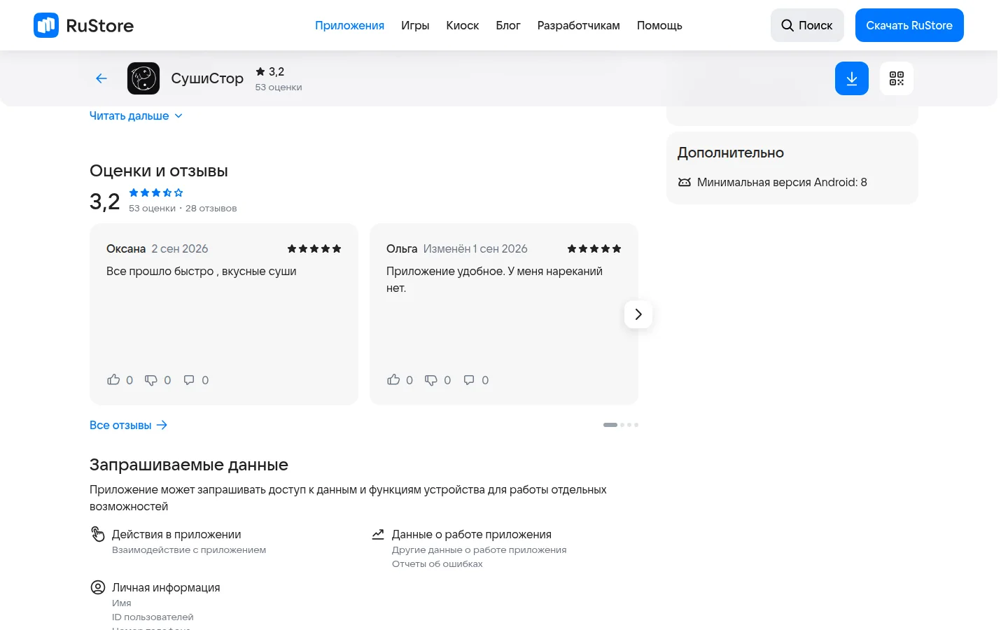Click the blue rating stars under Оценки
The width and height of the screenshot is (1008, 630).
[156, 192]
